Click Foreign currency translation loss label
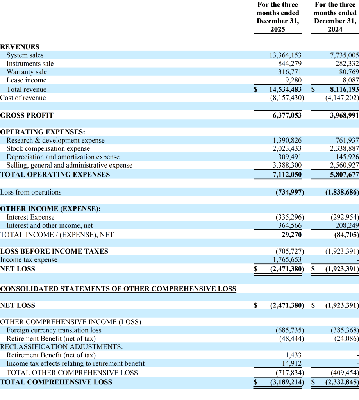Image resolution: width=359 pixels, height=400 pixels. (x=54, y=330)
